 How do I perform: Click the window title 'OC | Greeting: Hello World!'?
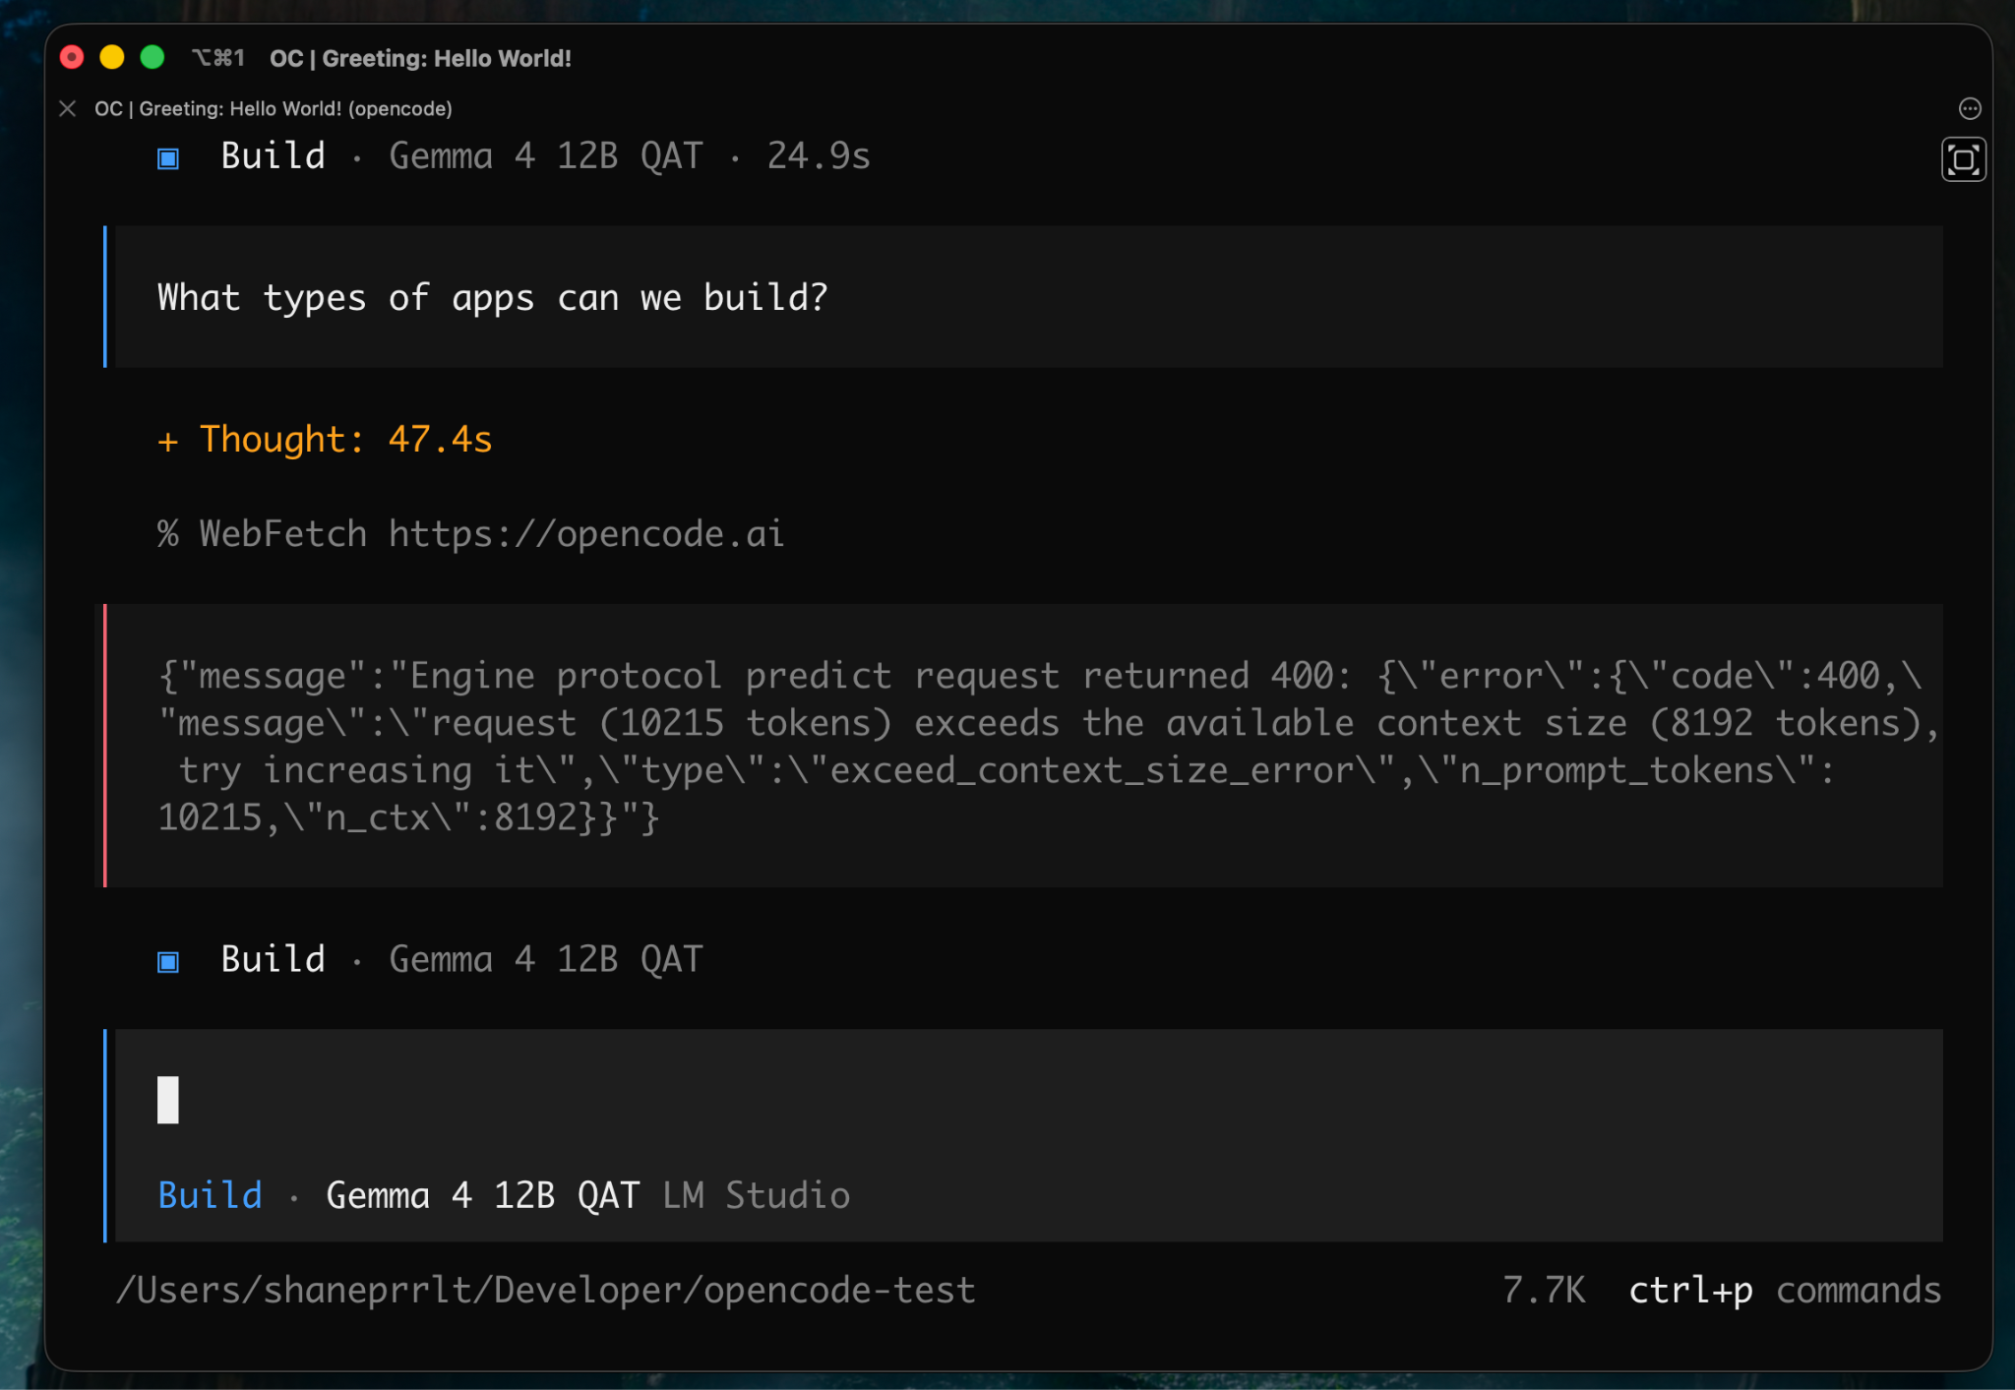pyautogui.click(x=420, y=58)
